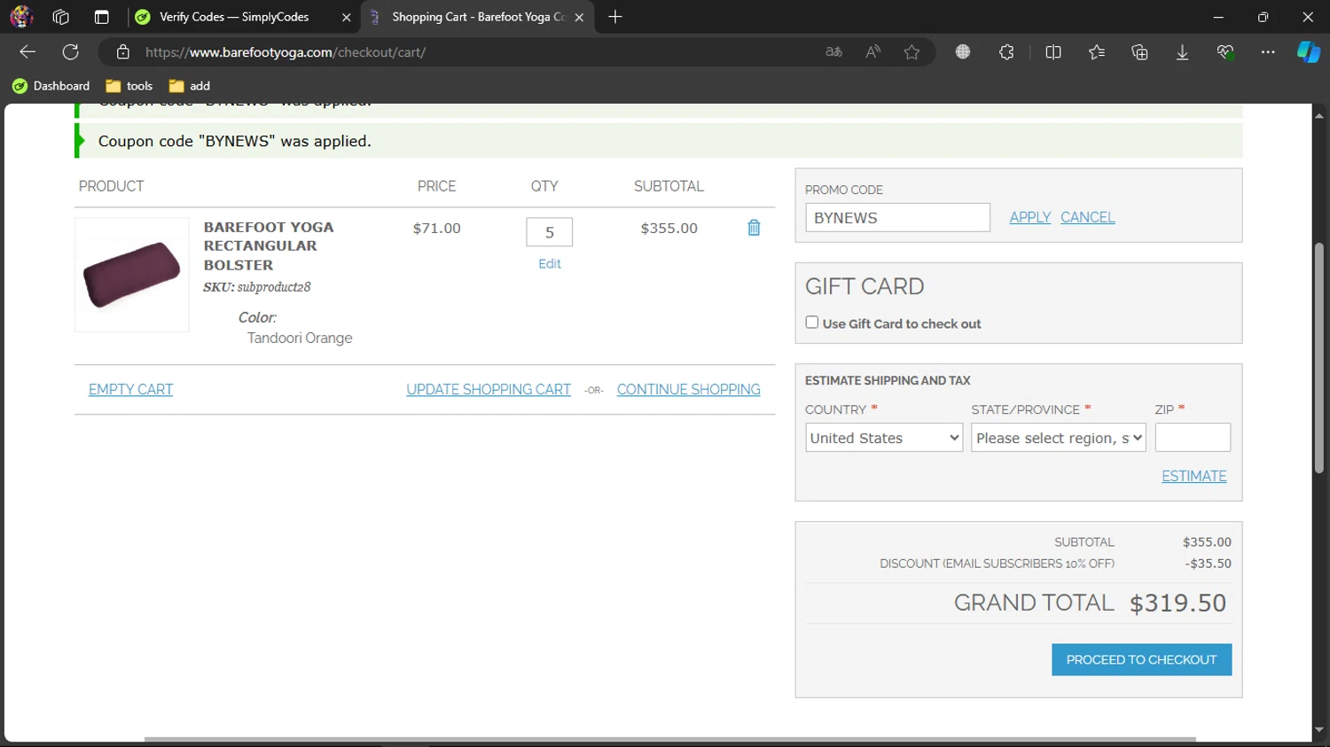Open Settings and more ellipsis menu

(x=1268, y=52)
